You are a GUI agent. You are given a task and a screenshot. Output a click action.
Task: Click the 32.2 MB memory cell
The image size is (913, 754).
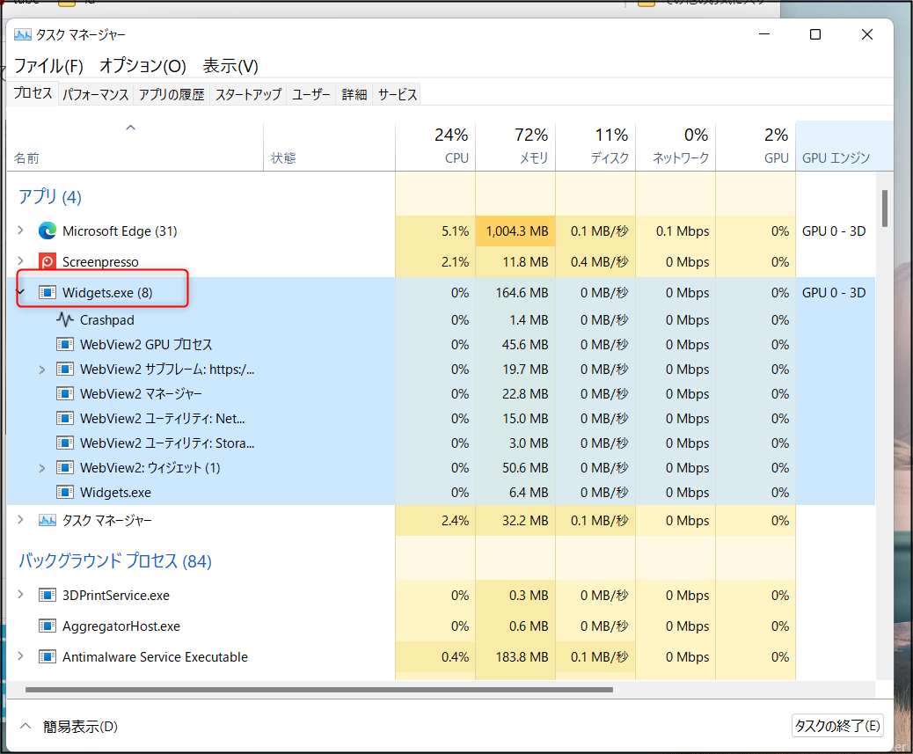(x=515, y=520)
